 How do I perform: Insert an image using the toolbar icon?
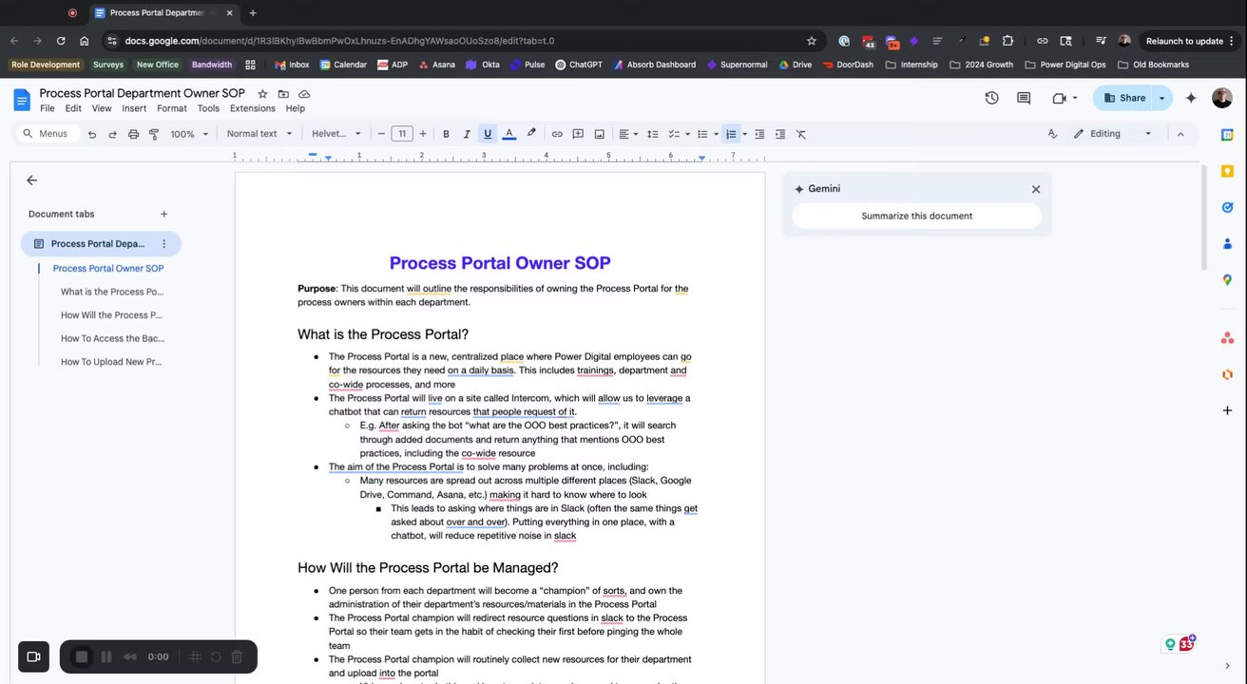(x=600, y=134)
